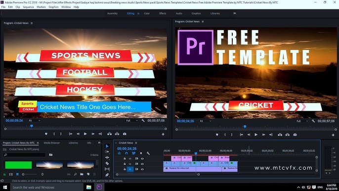Open Fit zoom dropdown in right monitor
This screenshot has height=191, width=339.
click(x=206, y=121)
